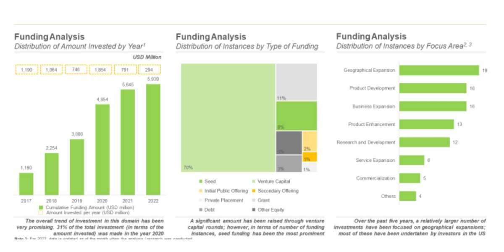Select the 8% green treemap block
The width and height of the screenshot is (504, 252).
(x=296, y=115)
